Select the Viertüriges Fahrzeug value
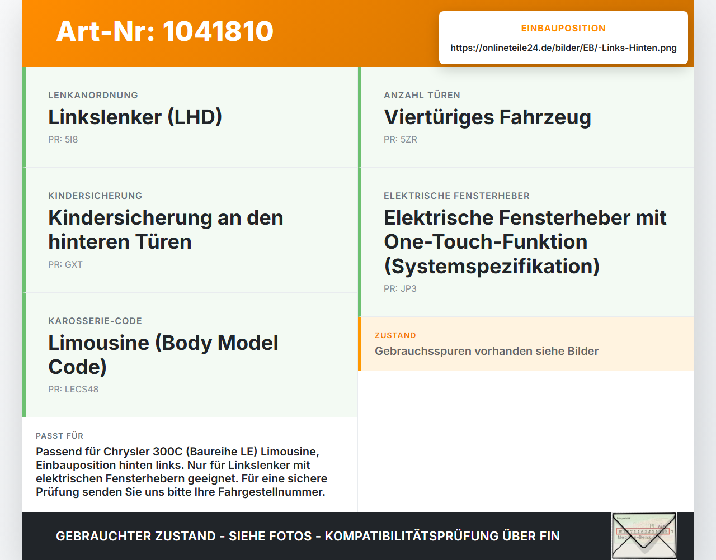This screenshot has width=716, height=560. pyautogui.click(x=487, y=117)
